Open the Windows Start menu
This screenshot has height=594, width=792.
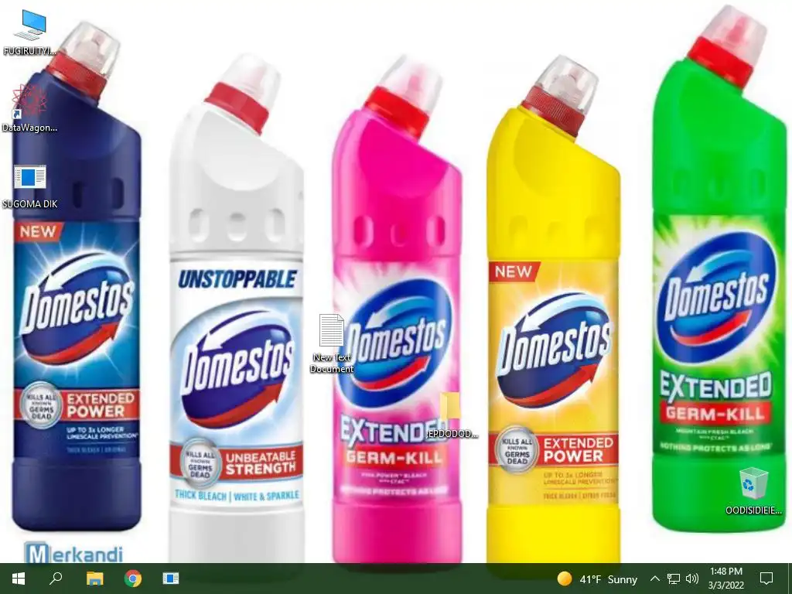19,579
